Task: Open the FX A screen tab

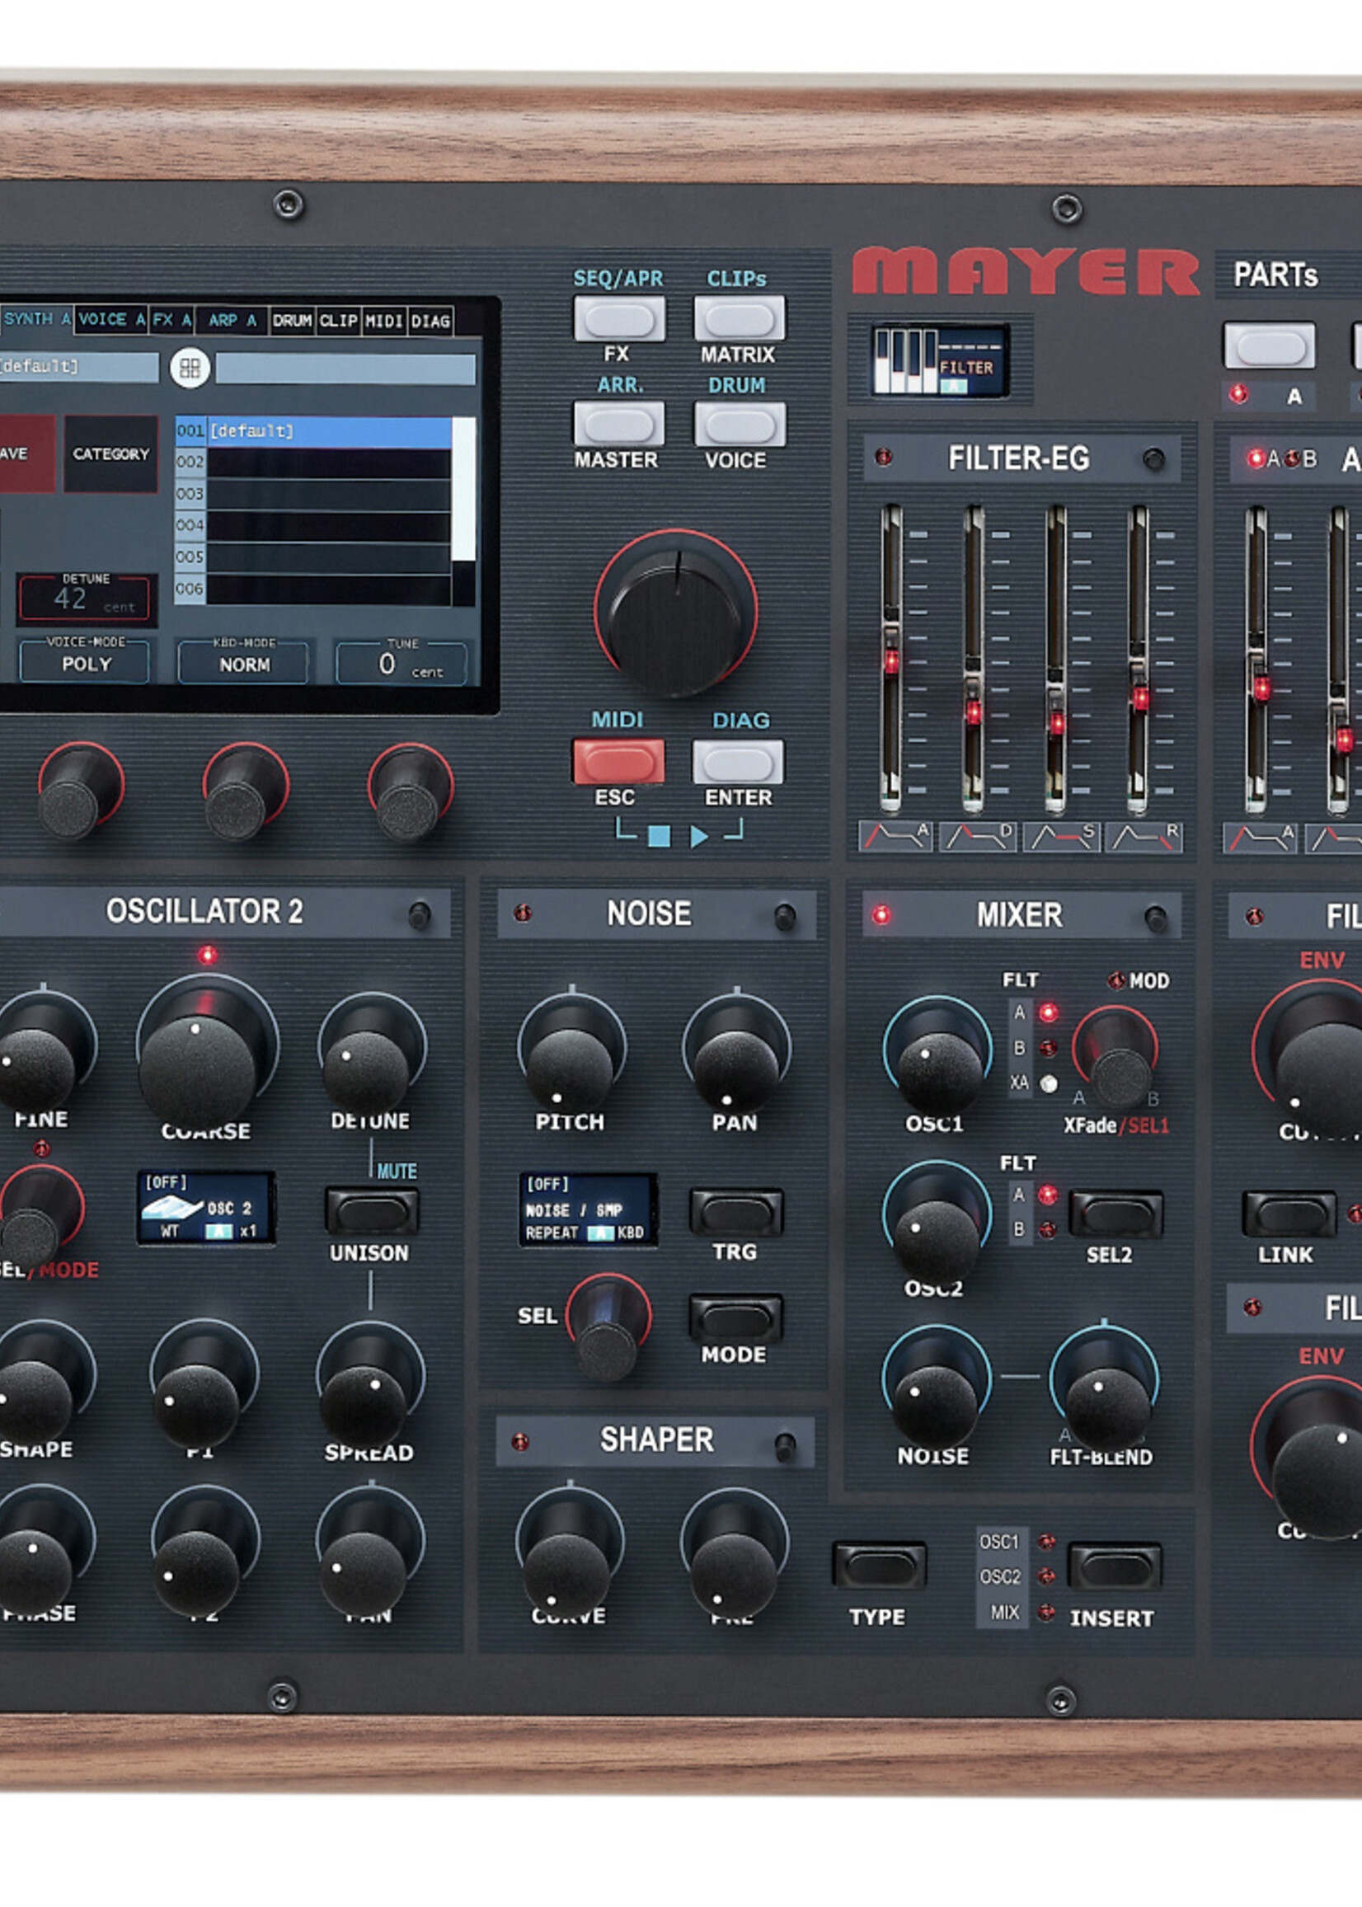Action: pos(173,320)
